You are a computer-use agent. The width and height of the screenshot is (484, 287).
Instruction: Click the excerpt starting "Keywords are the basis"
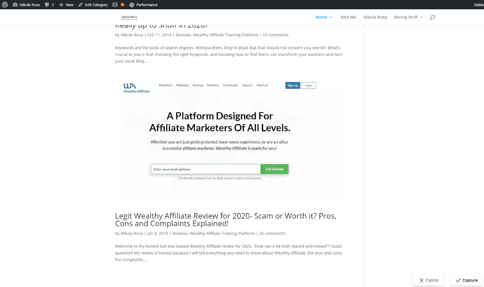point(229,54)
